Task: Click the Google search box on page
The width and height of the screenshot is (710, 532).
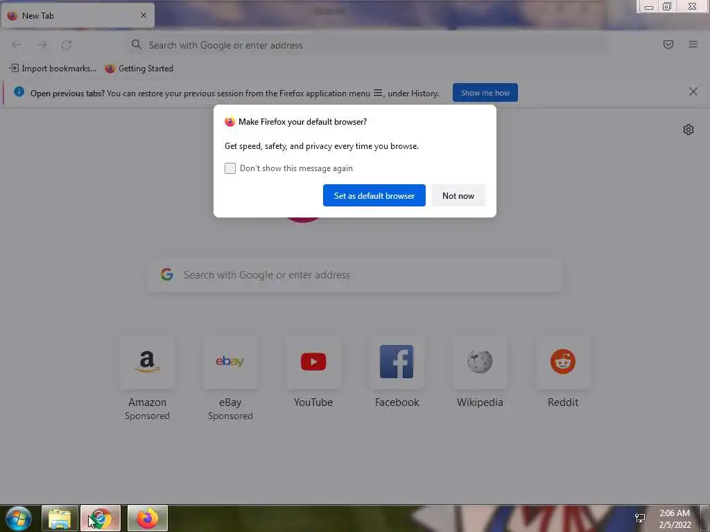Action: (356, 275)
